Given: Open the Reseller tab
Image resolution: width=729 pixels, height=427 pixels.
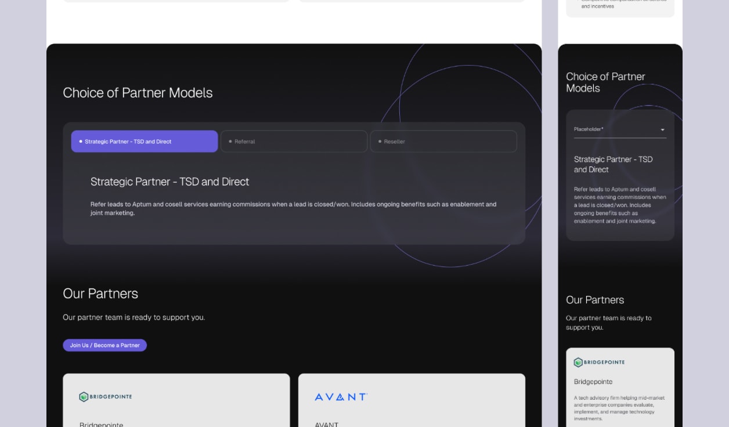Looking at the screenshot, I should (x=443, y=142).
